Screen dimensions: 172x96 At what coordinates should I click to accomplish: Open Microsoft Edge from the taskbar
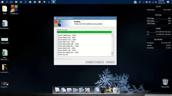pyautogui.click(x=26, y=2)
